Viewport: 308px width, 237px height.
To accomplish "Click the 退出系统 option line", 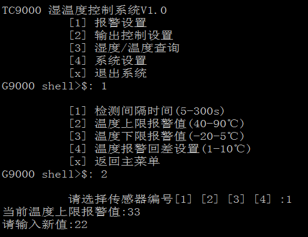I will pos(108,73).
